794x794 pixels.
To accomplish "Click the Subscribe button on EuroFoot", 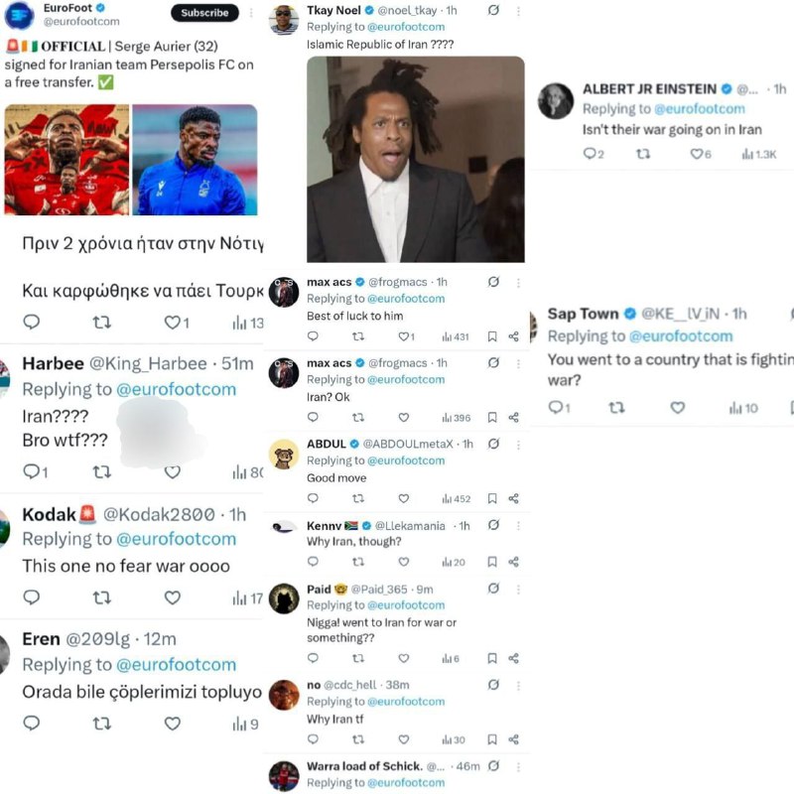I will [x=204, y=13].
